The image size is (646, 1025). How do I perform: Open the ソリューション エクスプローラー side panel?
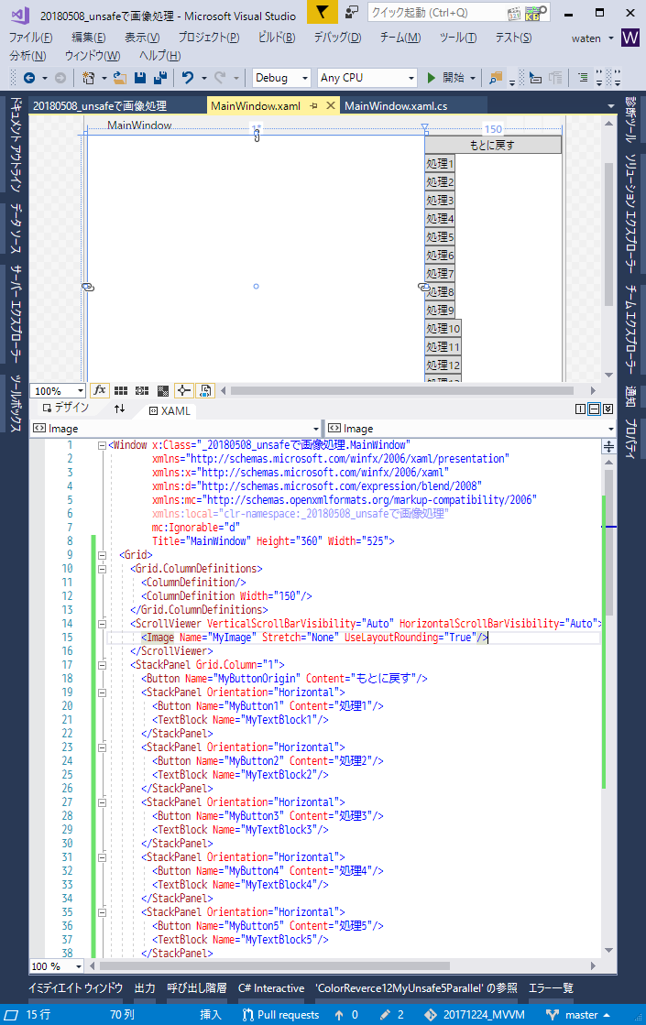(x=630, y=213)
